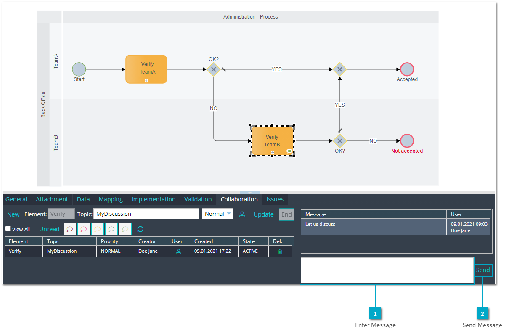The image size is (509, 336).
Task: Focus the Topic field containing MyDiscussion
Action: [146, 214]
